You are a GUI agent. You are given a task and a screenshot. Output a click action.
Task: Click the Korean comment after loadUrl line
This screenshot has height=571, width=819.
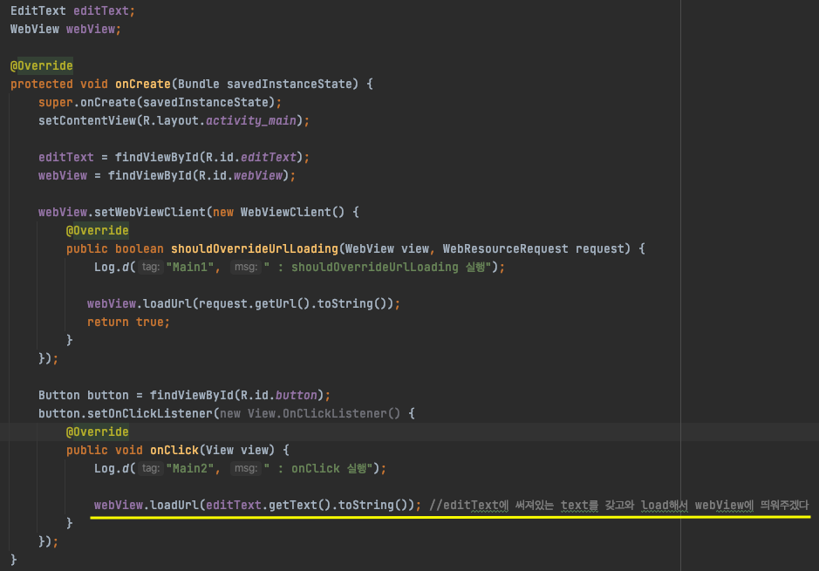[x=619, y=506]
